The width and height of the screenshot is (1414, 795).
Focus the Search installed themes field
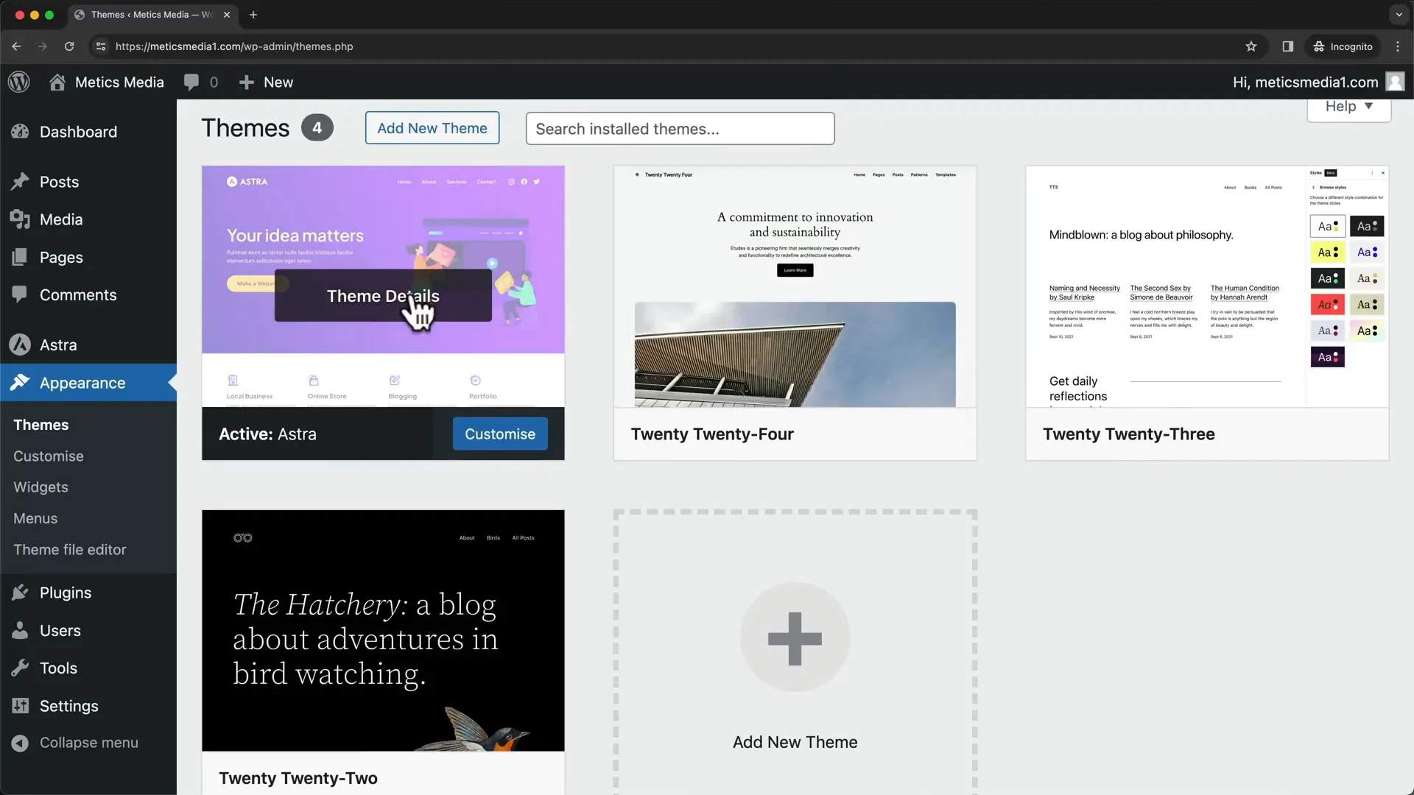tap(680, 129)
